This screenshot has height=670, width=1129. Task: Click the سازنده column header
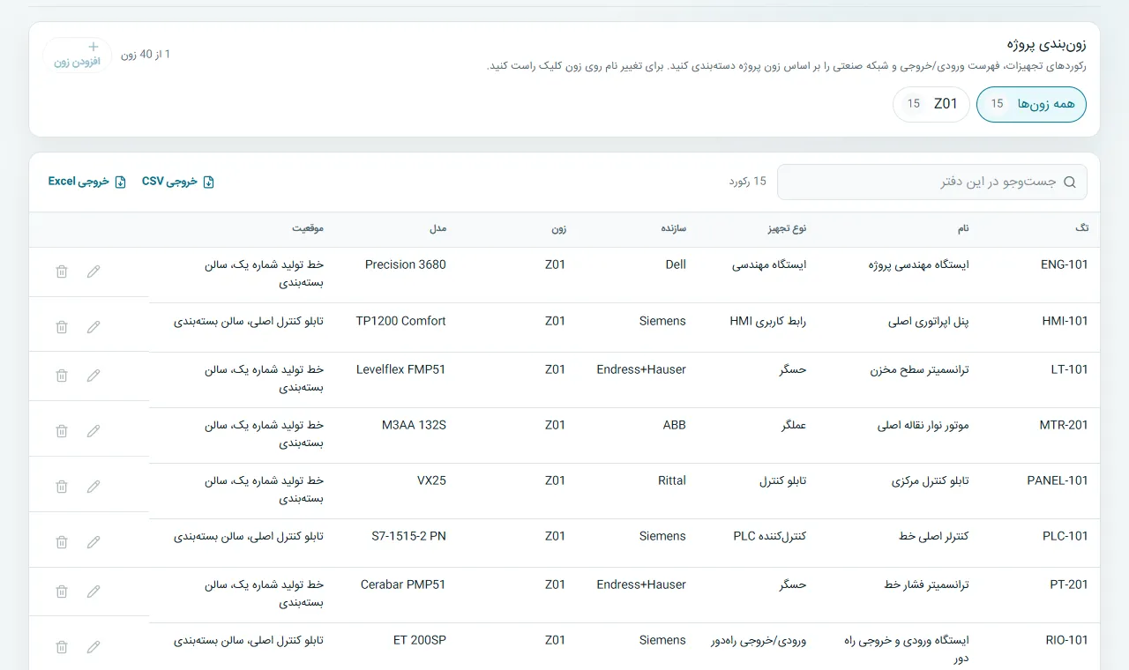pos(674,228)
